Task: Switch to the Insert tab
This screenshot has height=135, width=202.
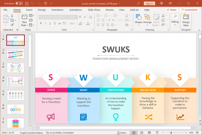Action: [x=29, y=10]
